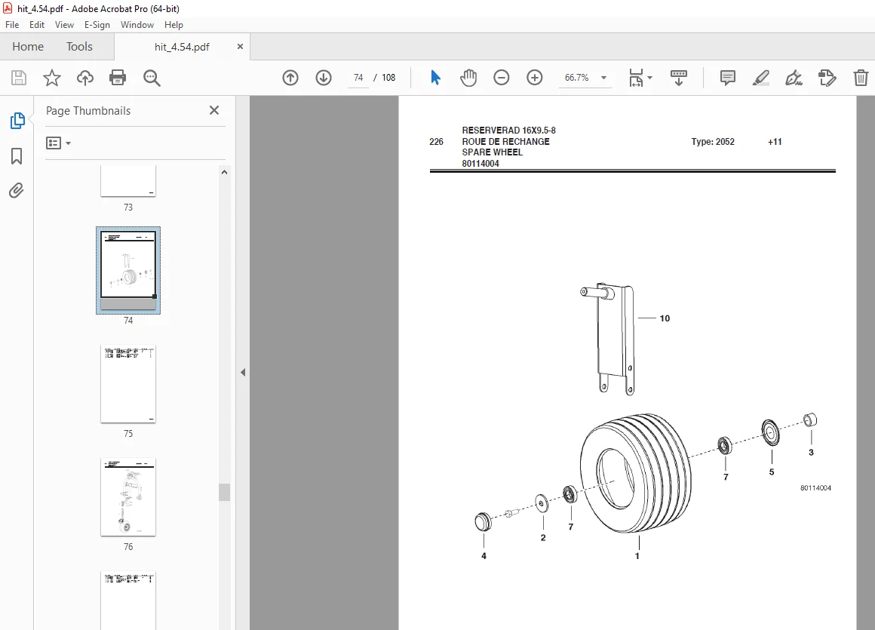
Task: Click the thumbnails scrollbar up arrow
Action: 224,173
